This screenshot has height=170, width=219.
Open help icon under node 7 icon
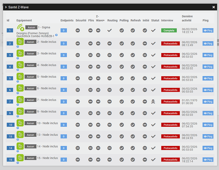[x=18, y=105]
